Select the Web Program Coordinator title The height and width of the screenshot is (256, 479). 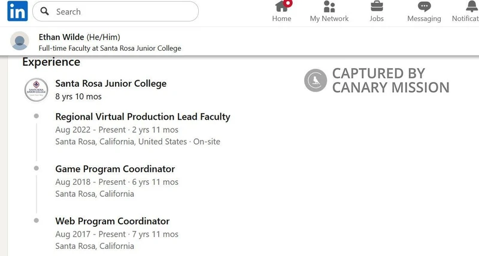coord(113,221)
